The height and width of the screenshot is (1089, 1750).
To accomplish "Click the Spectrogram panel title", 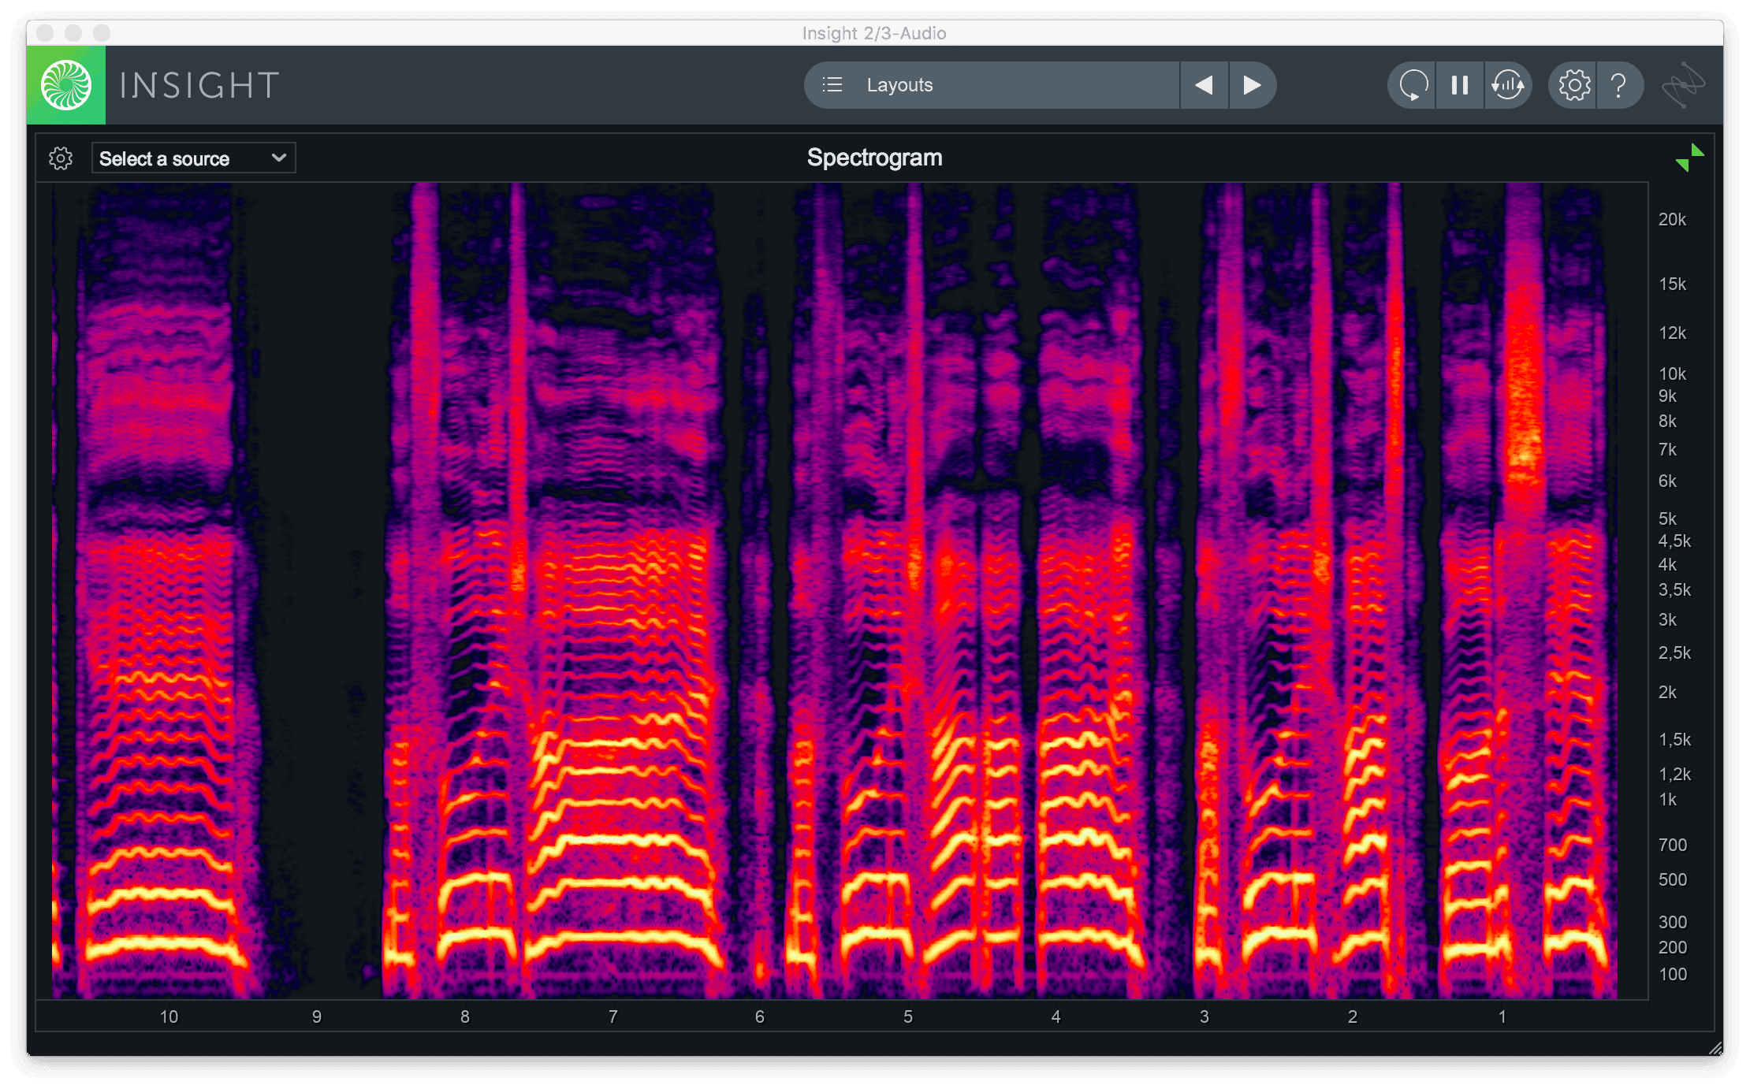I will pyautogui.click(x=874, y=158).
